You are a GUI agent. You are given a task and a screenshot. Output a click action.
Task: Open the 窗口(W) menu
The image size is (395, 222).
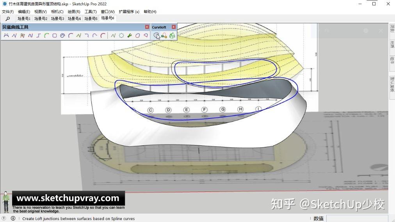pos(108,12)
